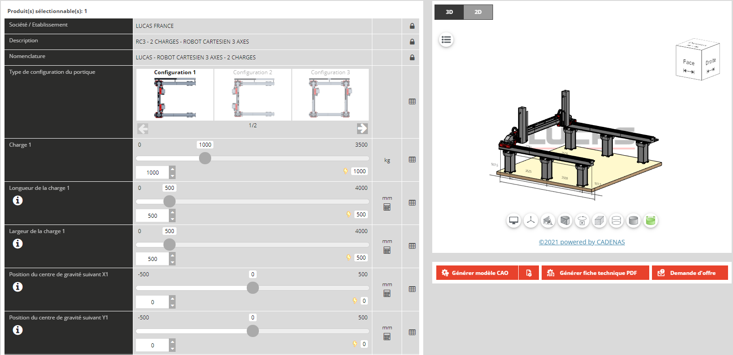Switch to shaded cylinder display mode
The image size is (733, 355).
click(633, 220)
